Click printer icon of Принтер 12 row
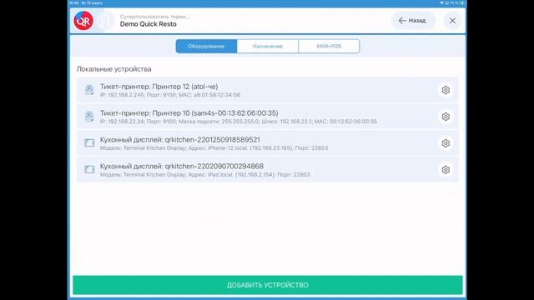534x300 pixels. click(x=89, y=90)
